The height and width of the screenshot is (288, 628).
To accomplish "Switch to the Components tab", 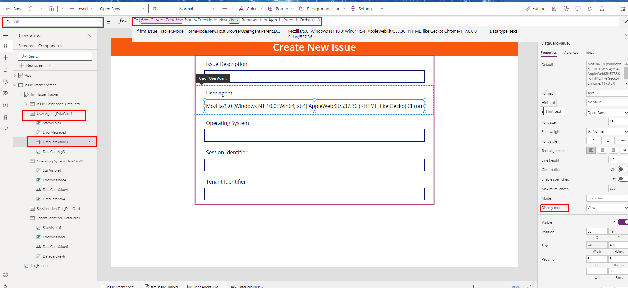I will pos(50,46).
